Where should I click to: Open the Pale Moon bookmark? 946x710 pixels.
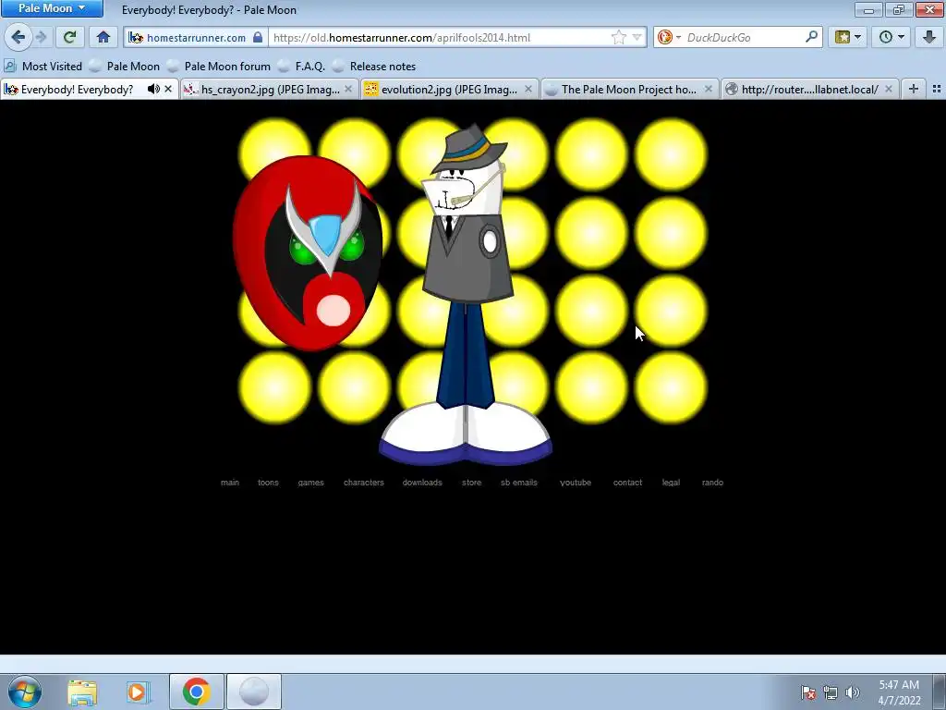(x=125, y=67)
